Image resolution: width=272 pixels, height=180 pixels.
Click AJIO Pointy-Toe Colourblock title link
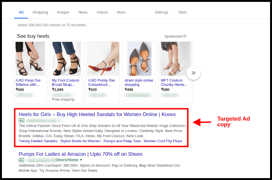pyautogui.click(x=101, y=82)
